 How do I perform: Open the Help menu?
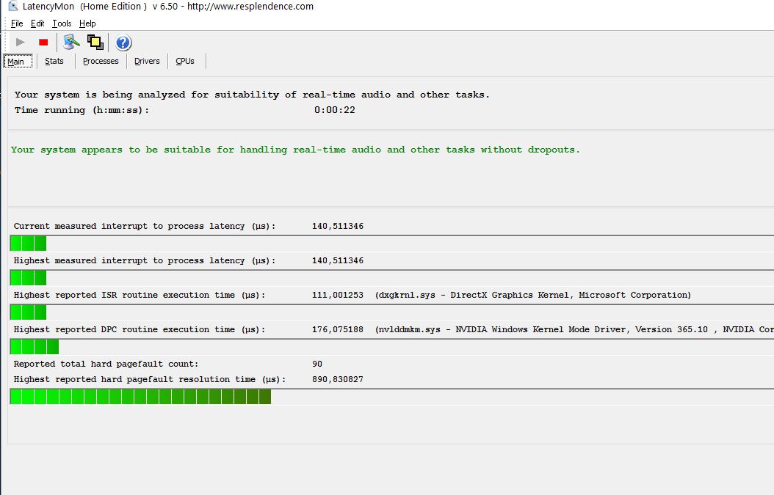[x=87, y=23]
